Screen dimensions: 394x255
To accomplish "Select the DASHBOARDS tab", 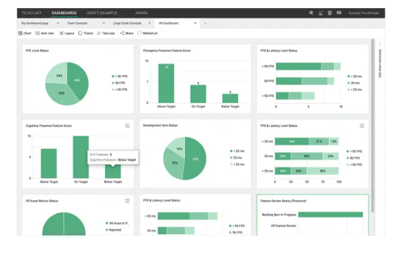I will tap(64, 13).
